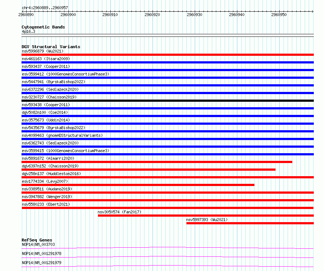324x271 pixels.
Task: Open nsv3389511 (Audano2019) label
Action: click(x=47, y=189)
